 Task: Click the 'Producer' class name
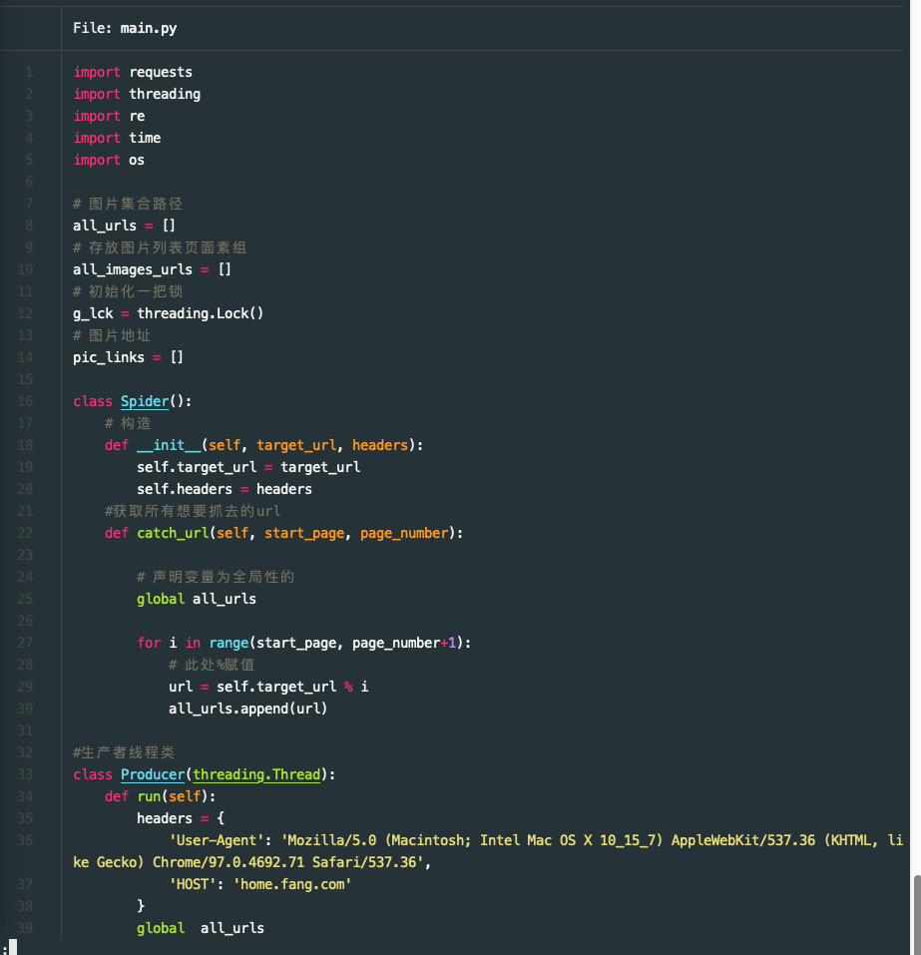coord(153,774)
